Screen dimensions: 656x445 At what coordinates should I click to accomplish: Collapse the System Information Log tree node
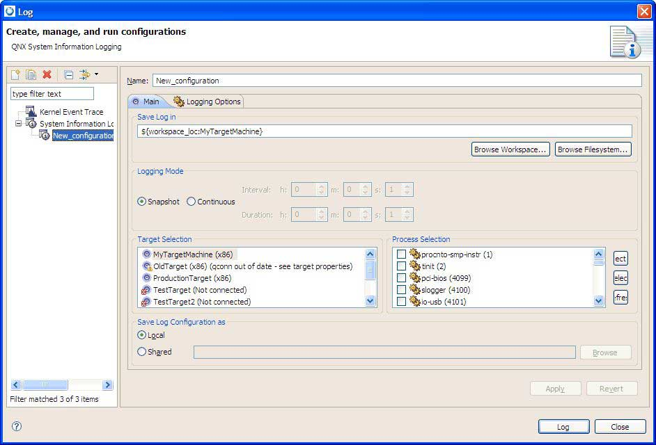pyautogui.click(x=19, y=124)
